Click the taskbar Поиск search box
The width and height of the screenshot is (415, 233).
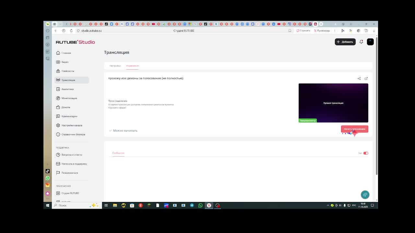[76, 205]
